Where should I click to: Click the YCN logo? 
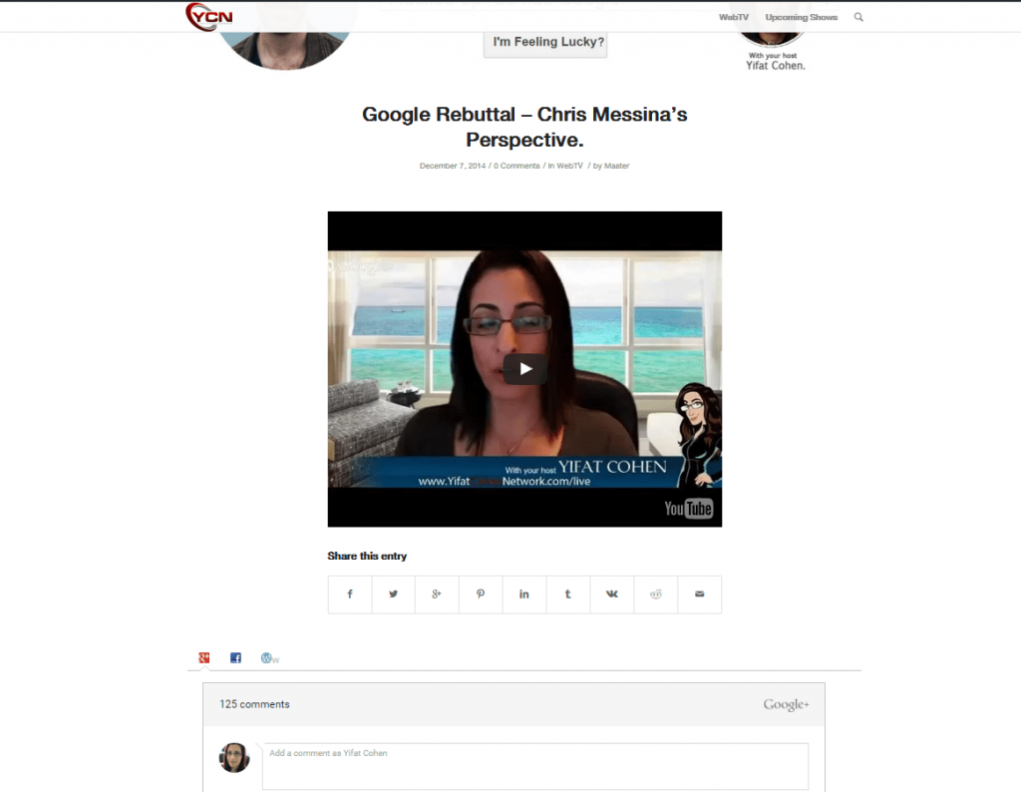209,17
